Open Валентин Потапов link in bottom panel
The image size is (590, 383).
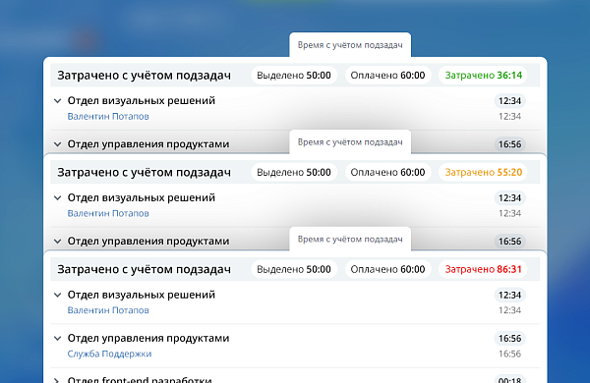[108, 310]
